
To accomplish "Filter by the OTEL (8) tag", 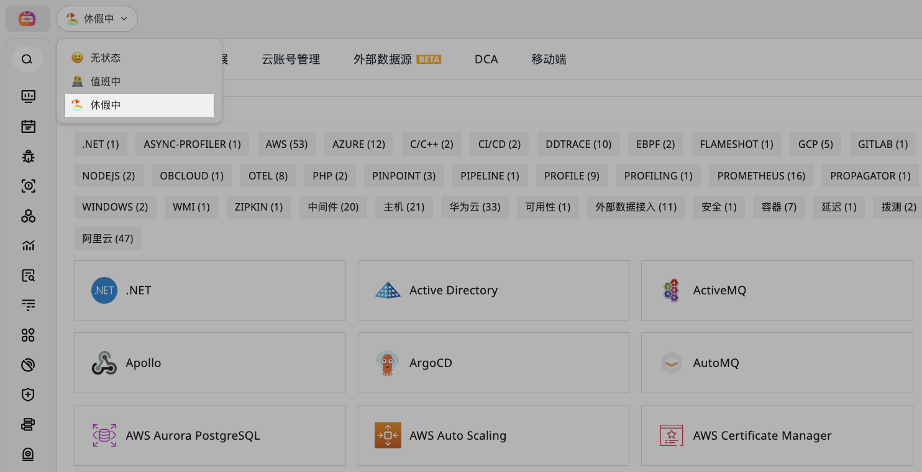I will tap(268, 176).
